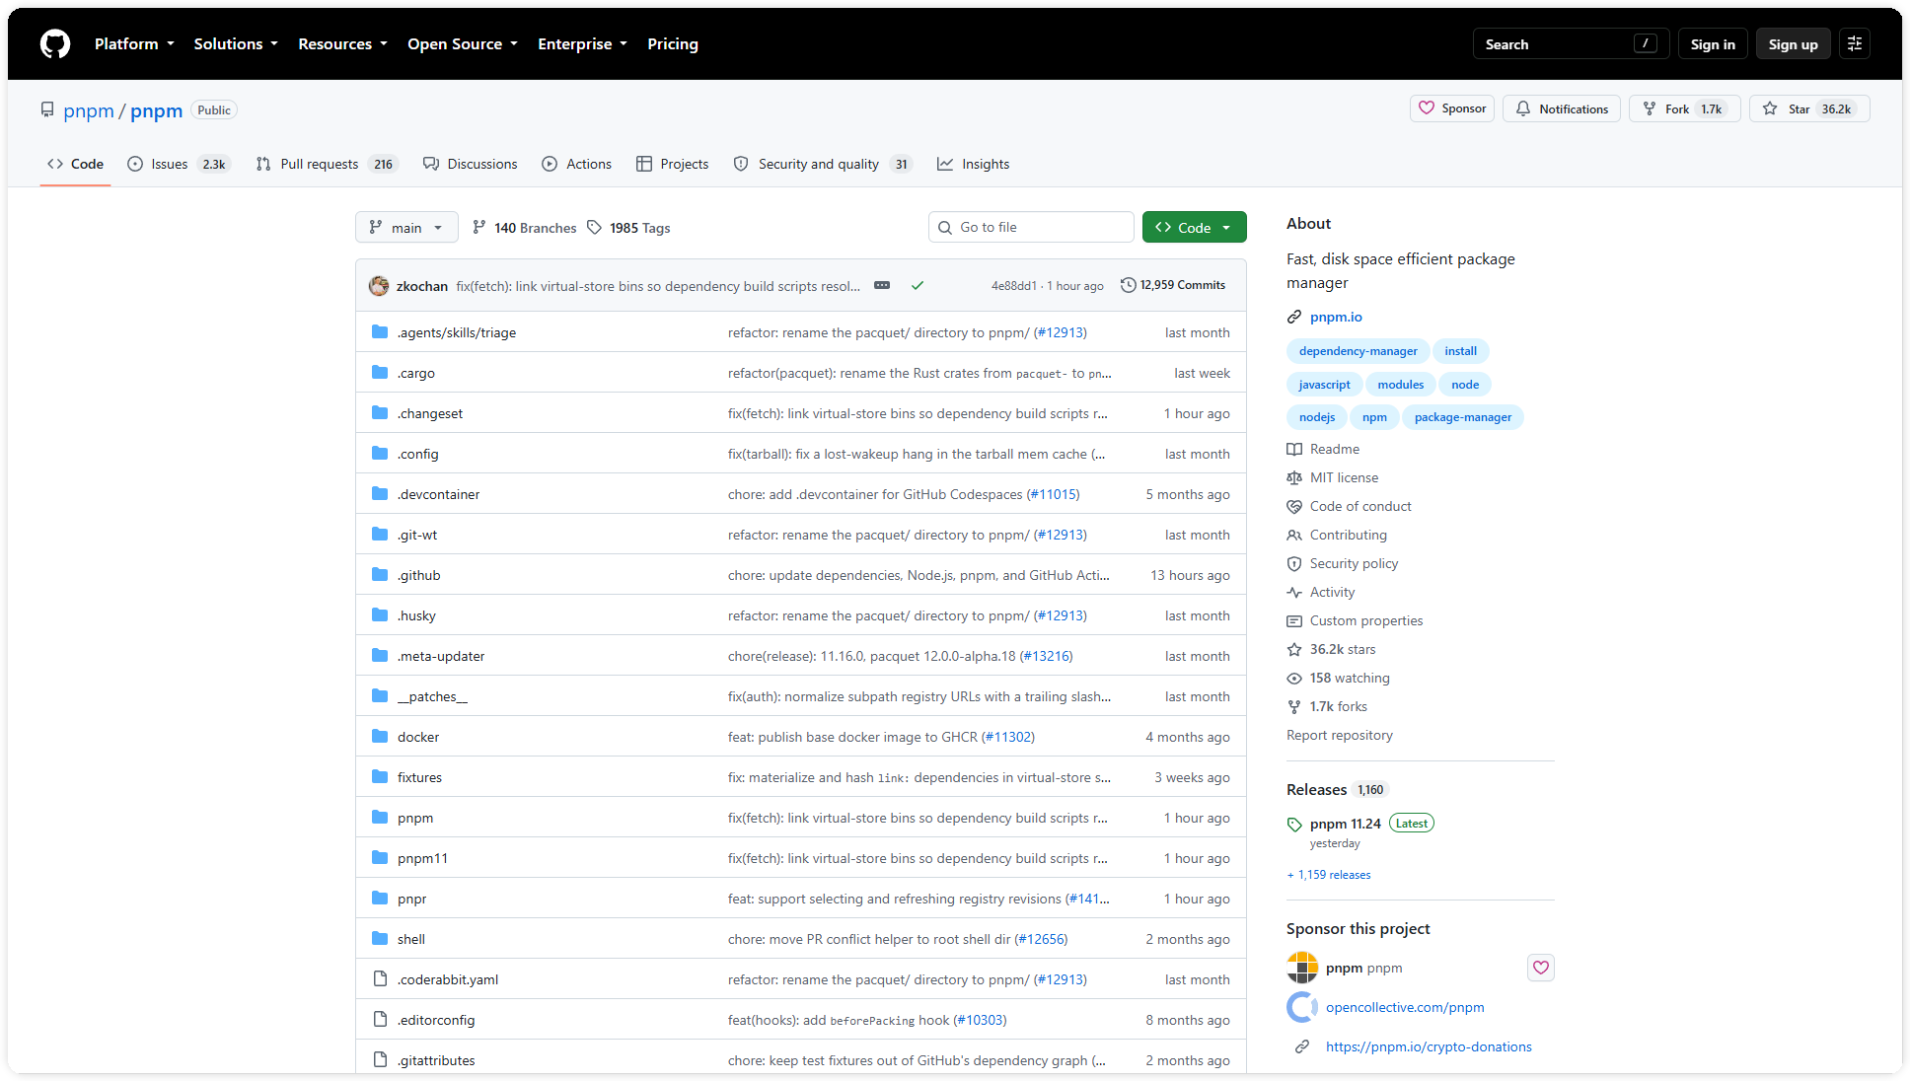This screenshot has width=1910, height=1081.
Task: Open the Code of conduct link
Action: pyautogui.click(x=1360, y=506)
